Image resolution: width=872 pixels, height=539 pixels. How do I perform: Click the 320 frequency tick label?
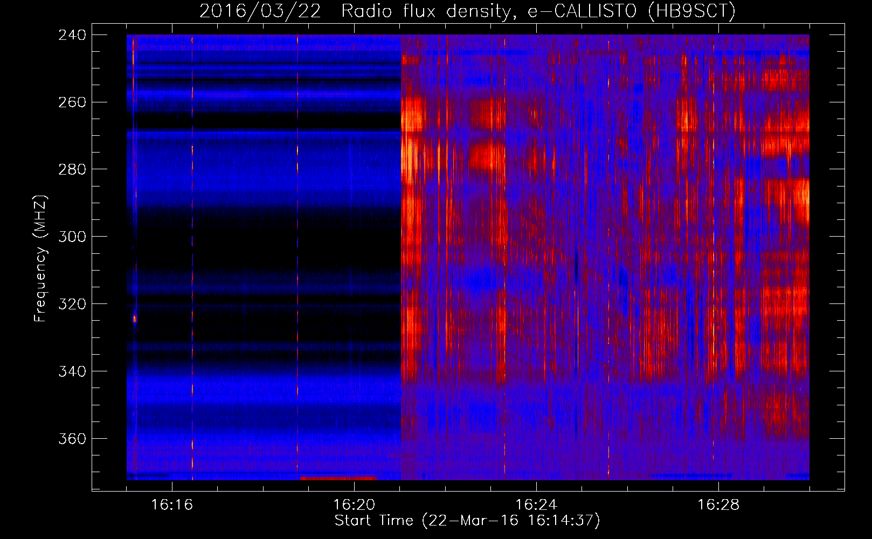click(x=72, y=304)
